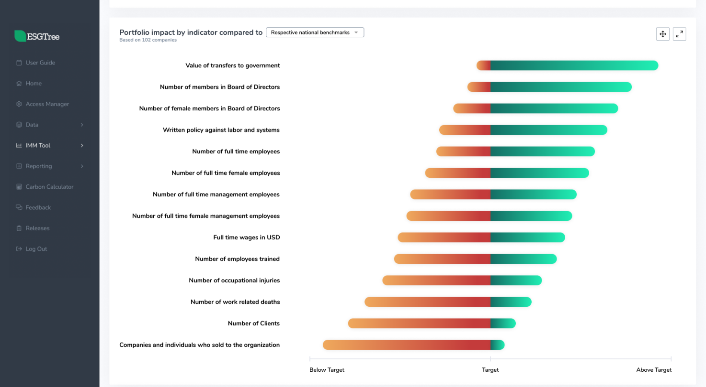Click the Feedback chat bubbles icon
Viewport: 706px width, 387px height.
coord(19,207)
